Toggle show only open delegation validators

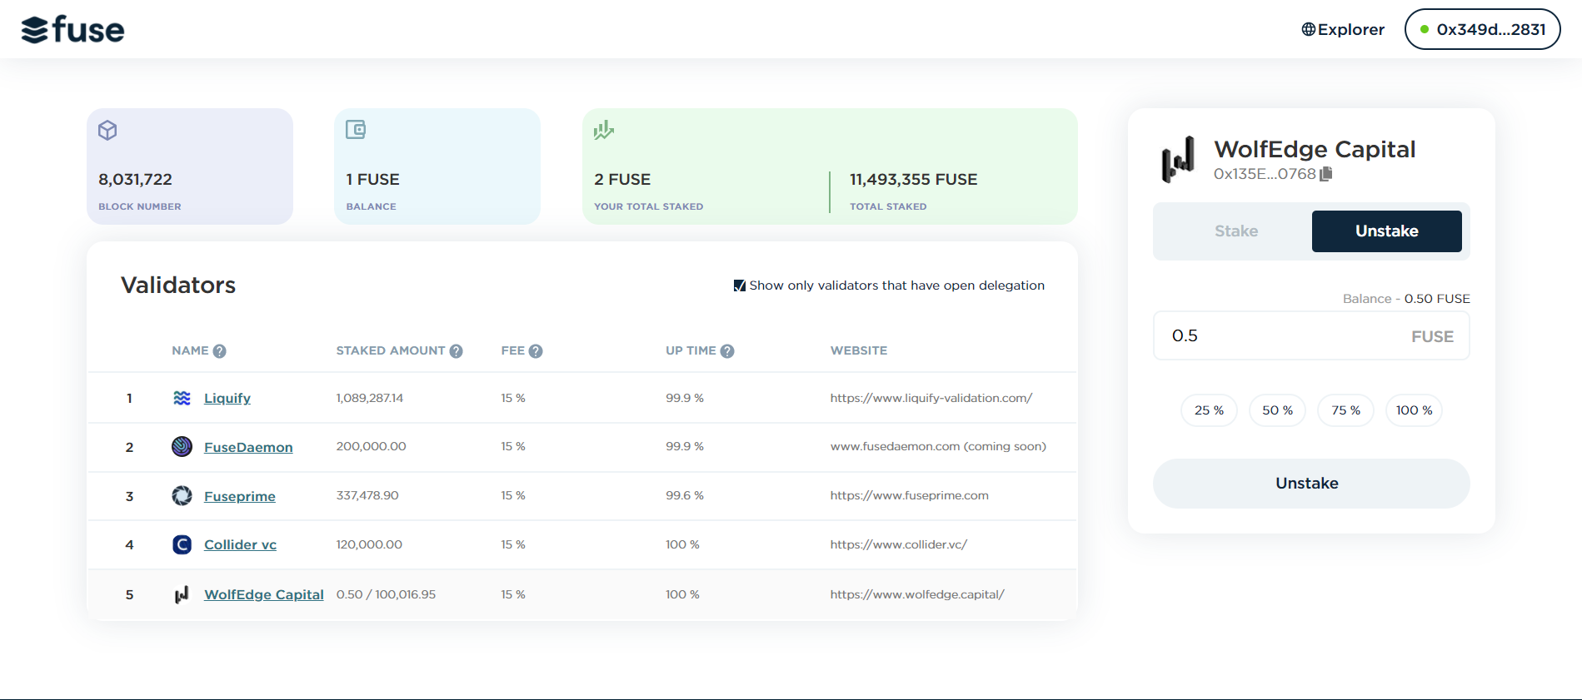coord(740,285)
